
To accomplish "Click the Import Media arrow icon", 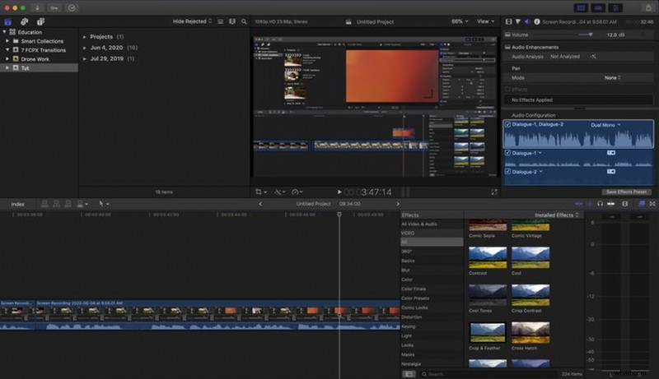I will click(x=37, y=8).
